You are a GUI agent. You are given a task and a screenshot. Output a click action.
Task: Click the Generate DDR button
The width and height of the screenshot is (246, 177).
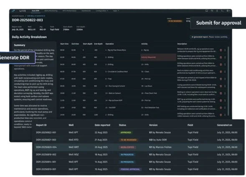click(x=17, y=58)
